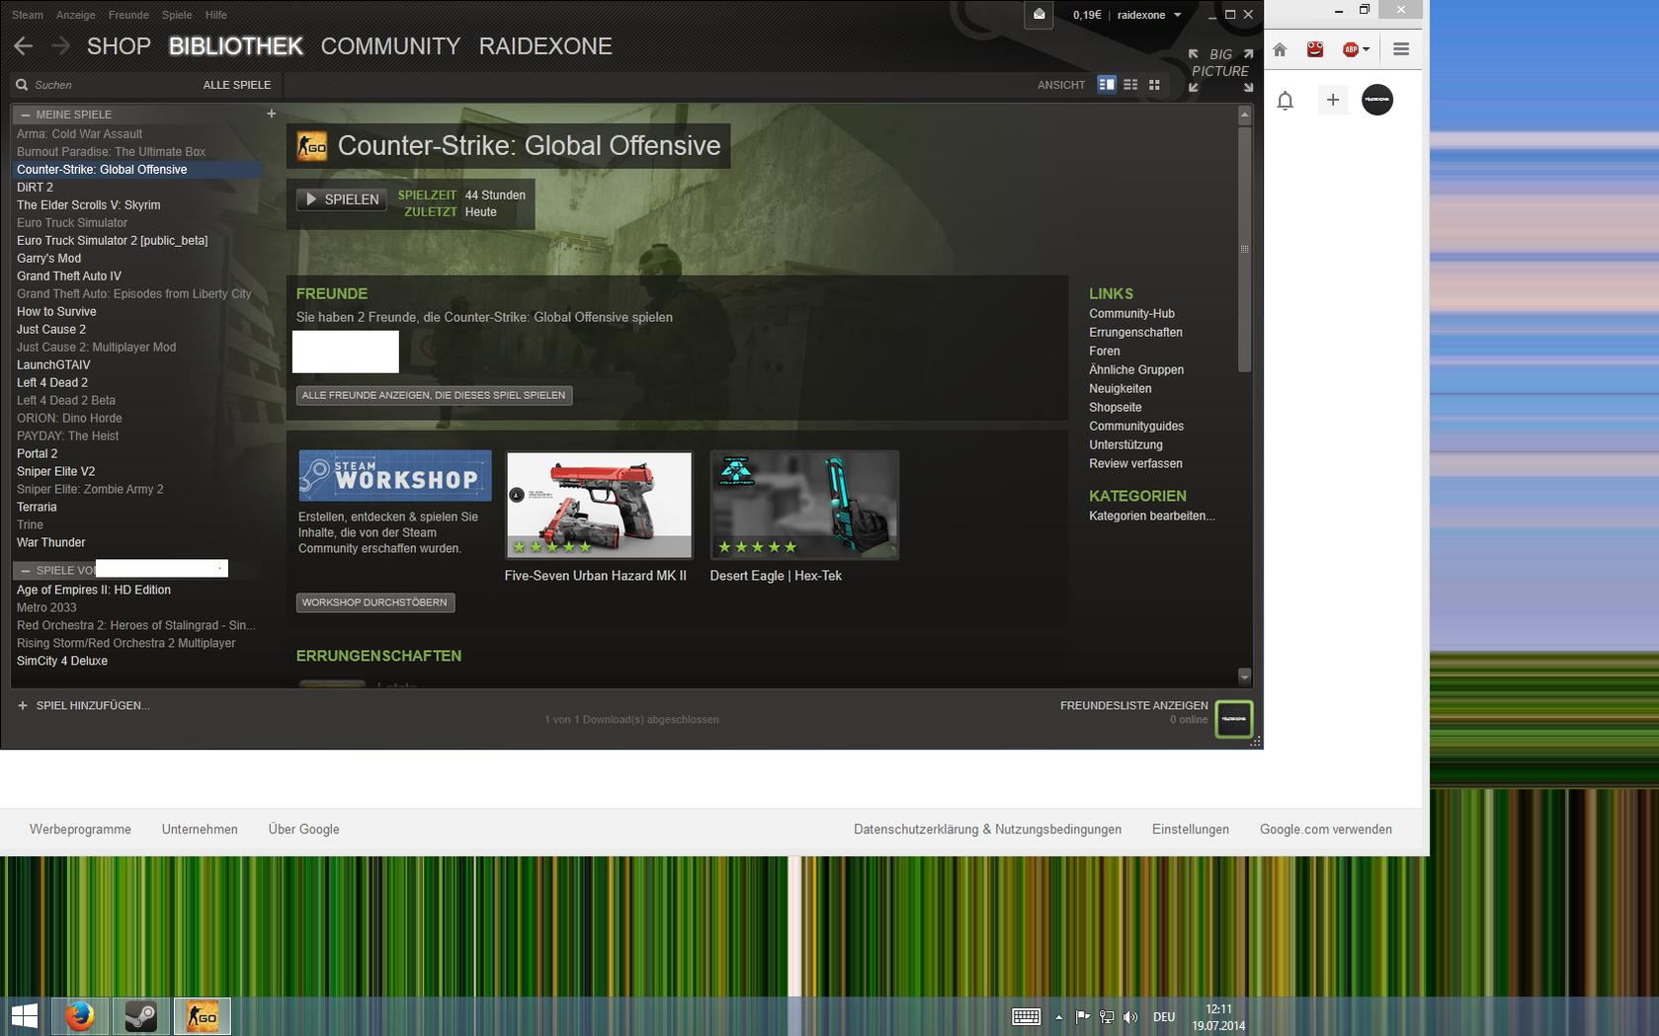Viewport: 1659px width, 1036px height.
Task: Open Google notifications bell
Action: coord(1286,100)
